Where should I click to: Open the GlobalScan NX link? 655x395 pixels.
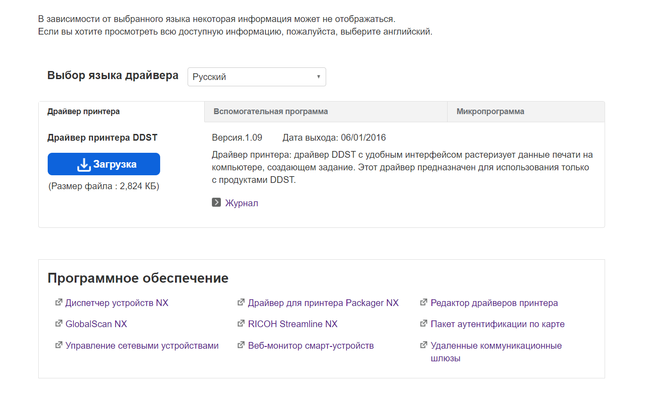click(x=96, y=324)
